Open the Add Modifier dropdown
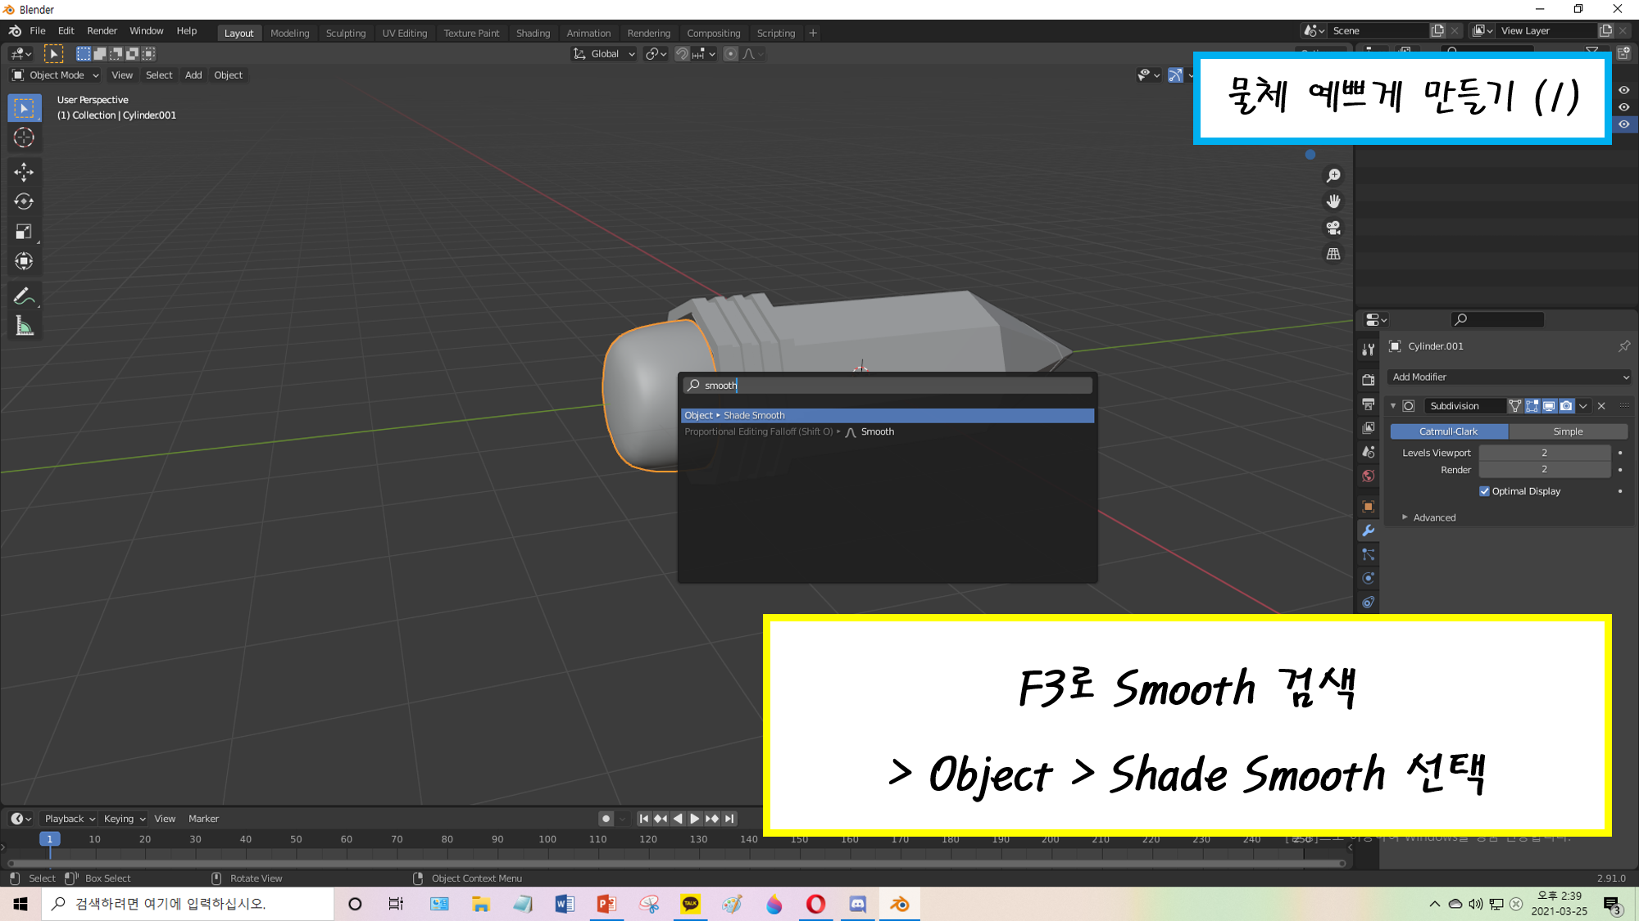 1510,377
